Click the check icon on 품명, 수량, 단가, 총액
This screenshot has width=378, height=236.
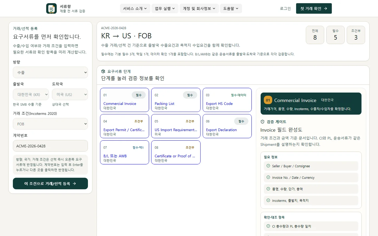click(268, 189)
